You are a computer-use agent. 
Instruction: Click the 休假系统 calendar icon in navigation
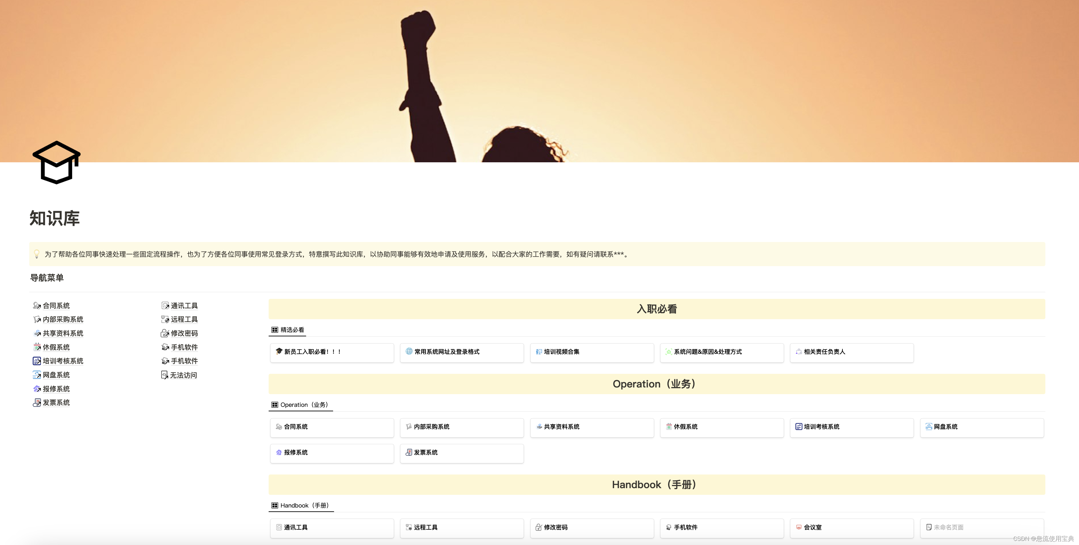coord(37,347)
